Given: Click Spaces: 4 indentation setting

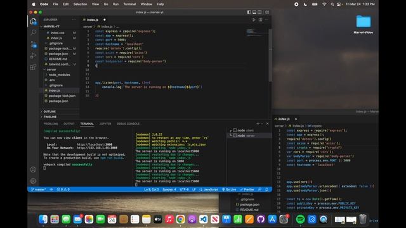Looking at the screenshot, I should (x=169, y=189).
